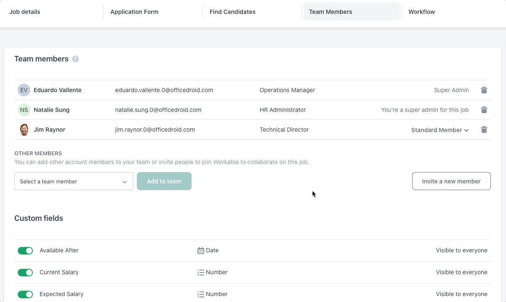Delete Eduardo Vallente using the trash icon
The image size is (506, 302).
[484, 90]
